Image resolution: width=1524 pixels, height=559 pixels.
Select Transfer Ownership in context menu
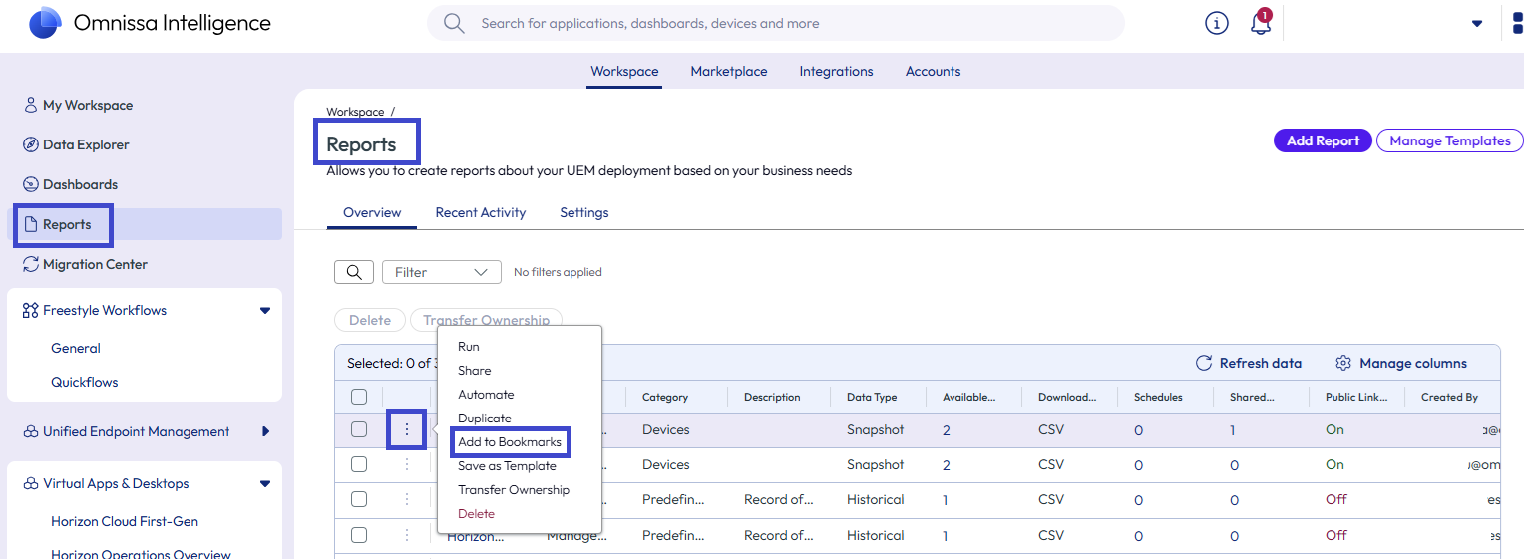pos(514,490)
